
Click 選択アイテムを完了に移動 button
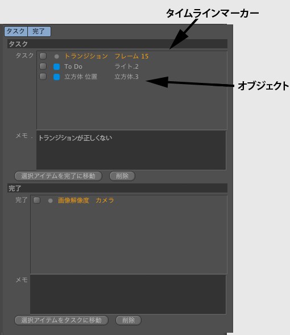point(58,176)
